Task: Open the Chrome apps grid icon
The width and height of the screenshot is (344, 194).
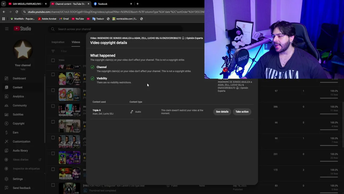Action: tap(3, 19)
